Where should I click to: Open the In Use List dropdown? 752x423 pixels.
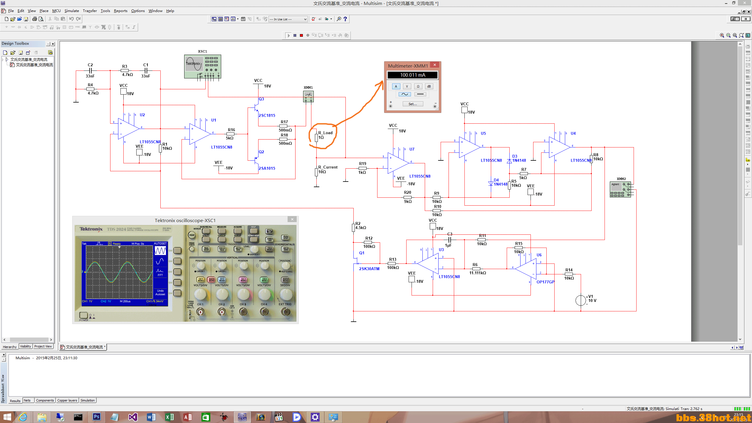click(x=288, y=19)
